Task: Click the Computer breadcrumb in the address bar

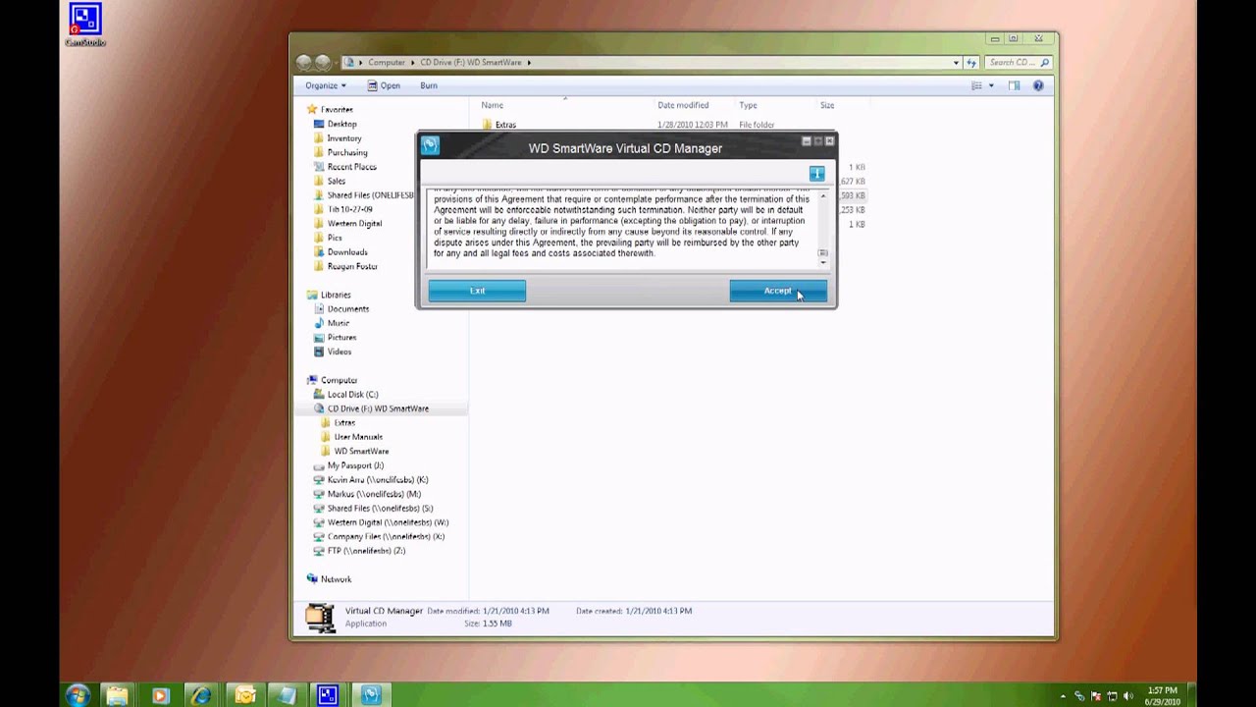Action: tap(387, 62)
